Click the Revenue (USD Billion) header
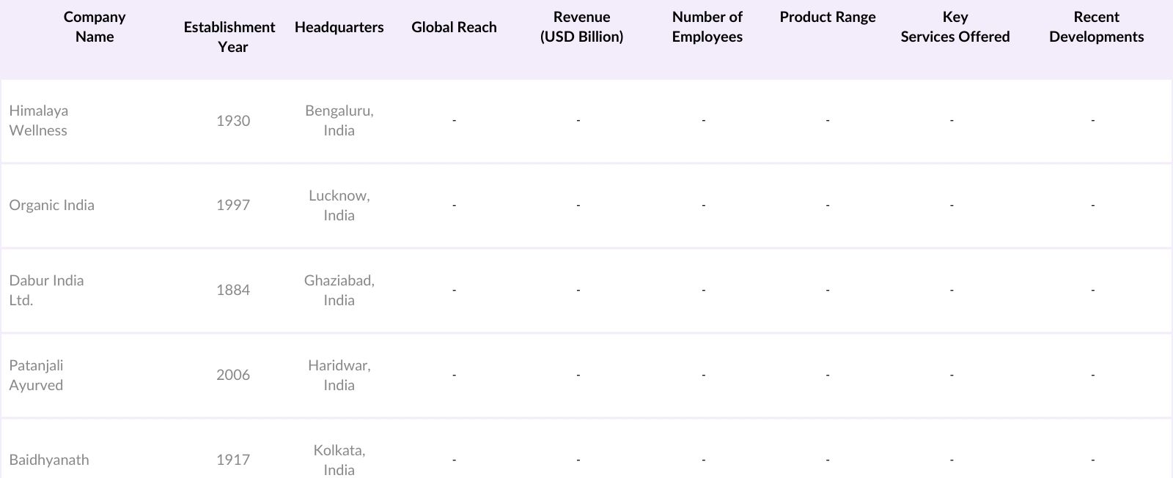This screenshot has height=478, width=1173. point(581,27)
